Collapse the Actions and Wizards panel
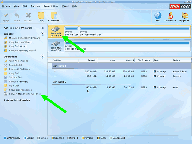The height and width of the screenshot is (144, 192). [42, 28]
